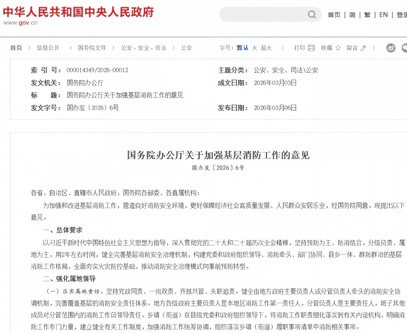Switch to simplified Chinese via 简
The image size is (407, 333).
[352, 15]
